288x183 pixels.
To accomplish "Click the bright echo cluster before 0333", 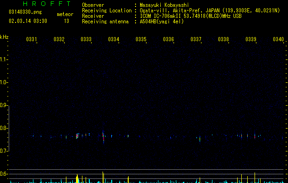I will (x=77, y=136).
